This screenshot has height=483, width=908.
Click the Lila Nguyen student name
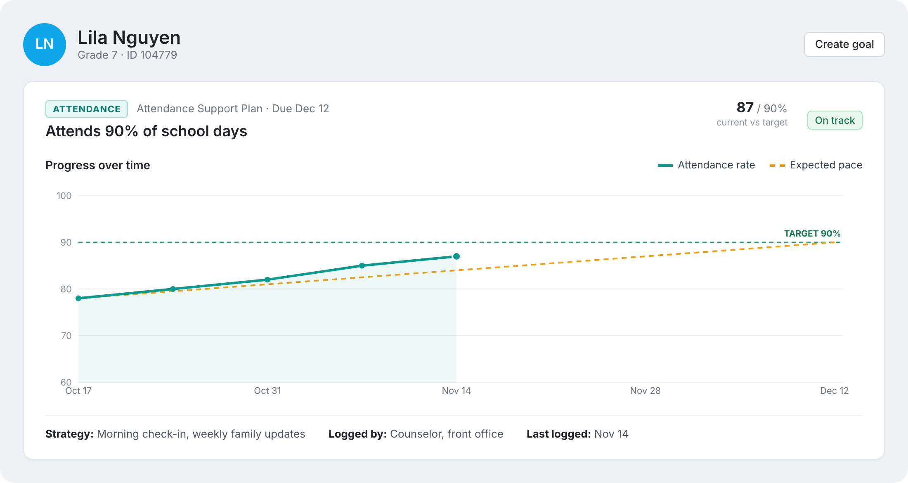tap(129, 38)
